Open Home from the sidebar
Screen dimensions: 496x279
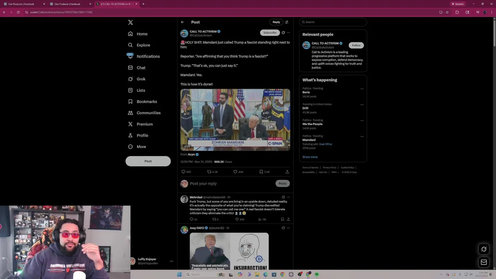138,34
